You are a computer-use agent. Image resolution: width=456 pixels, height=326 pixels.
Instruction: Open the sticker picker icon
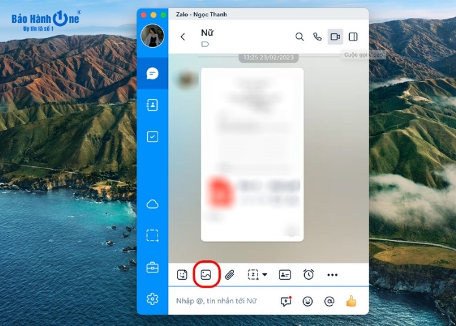[x=182, y=274]
